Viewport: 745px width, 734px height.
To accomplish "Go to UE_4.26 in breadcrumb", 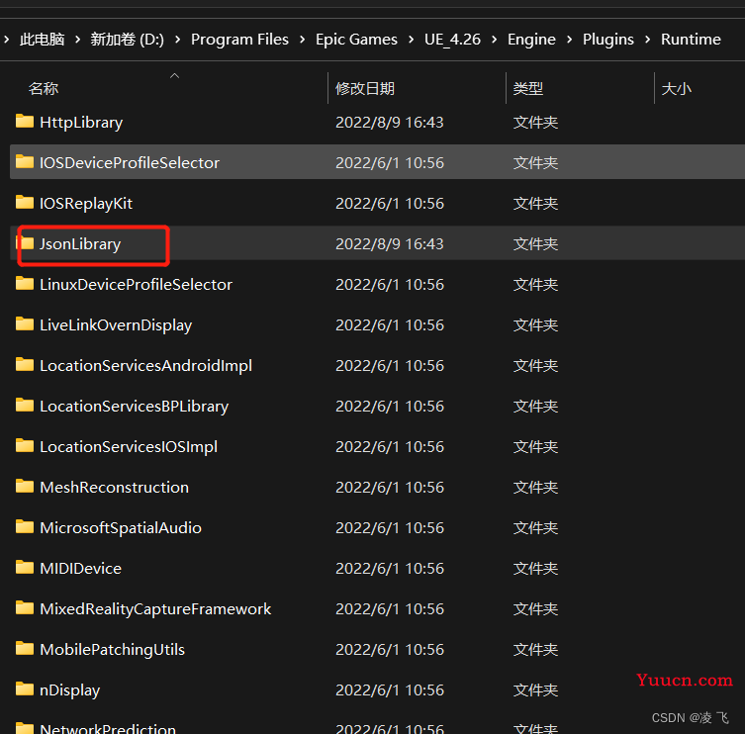I will [452, 39].
